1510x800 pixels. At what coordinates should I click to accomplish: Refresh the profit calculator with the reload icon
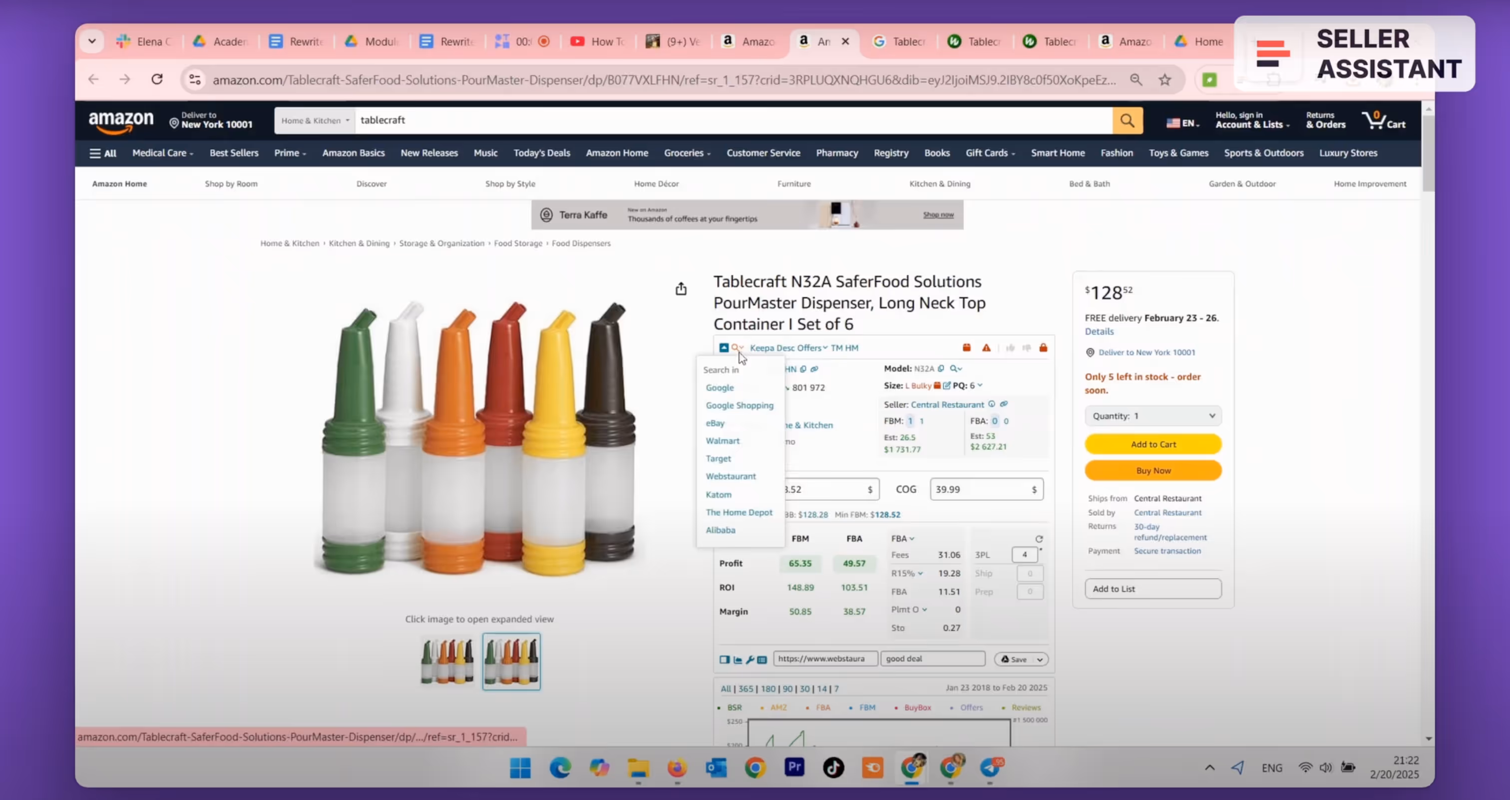click(1039, 539)
